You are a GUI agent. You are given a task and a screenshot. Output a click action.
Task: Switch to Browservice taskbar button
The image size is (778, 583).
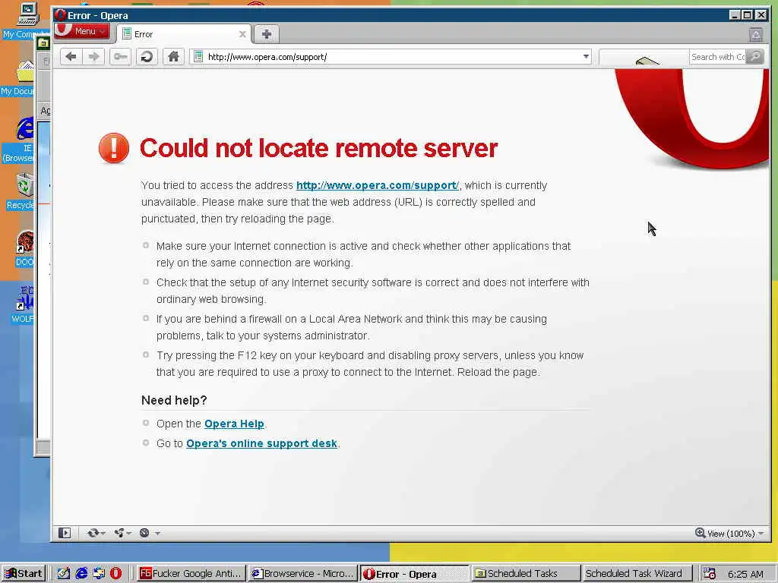pyautogui.click(x=303, y=574)
